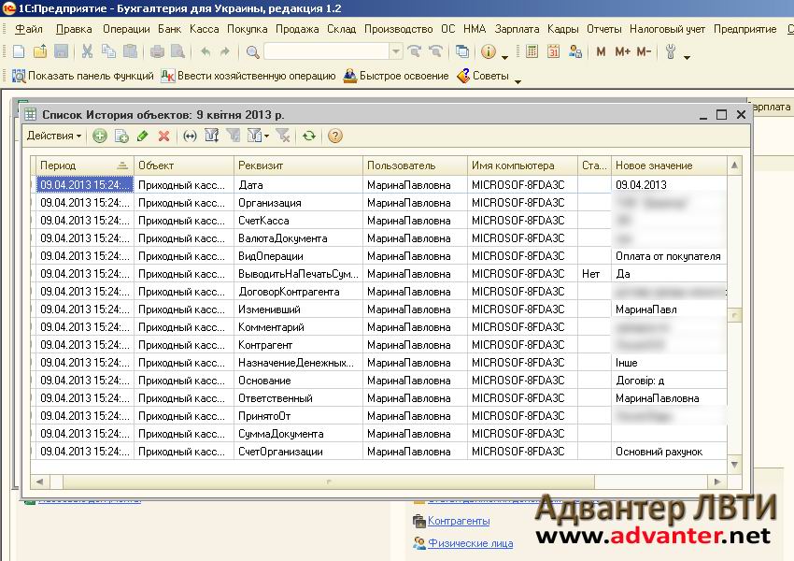Click the Disable filter icon
The image size is (794, 561).
(282, 136)
